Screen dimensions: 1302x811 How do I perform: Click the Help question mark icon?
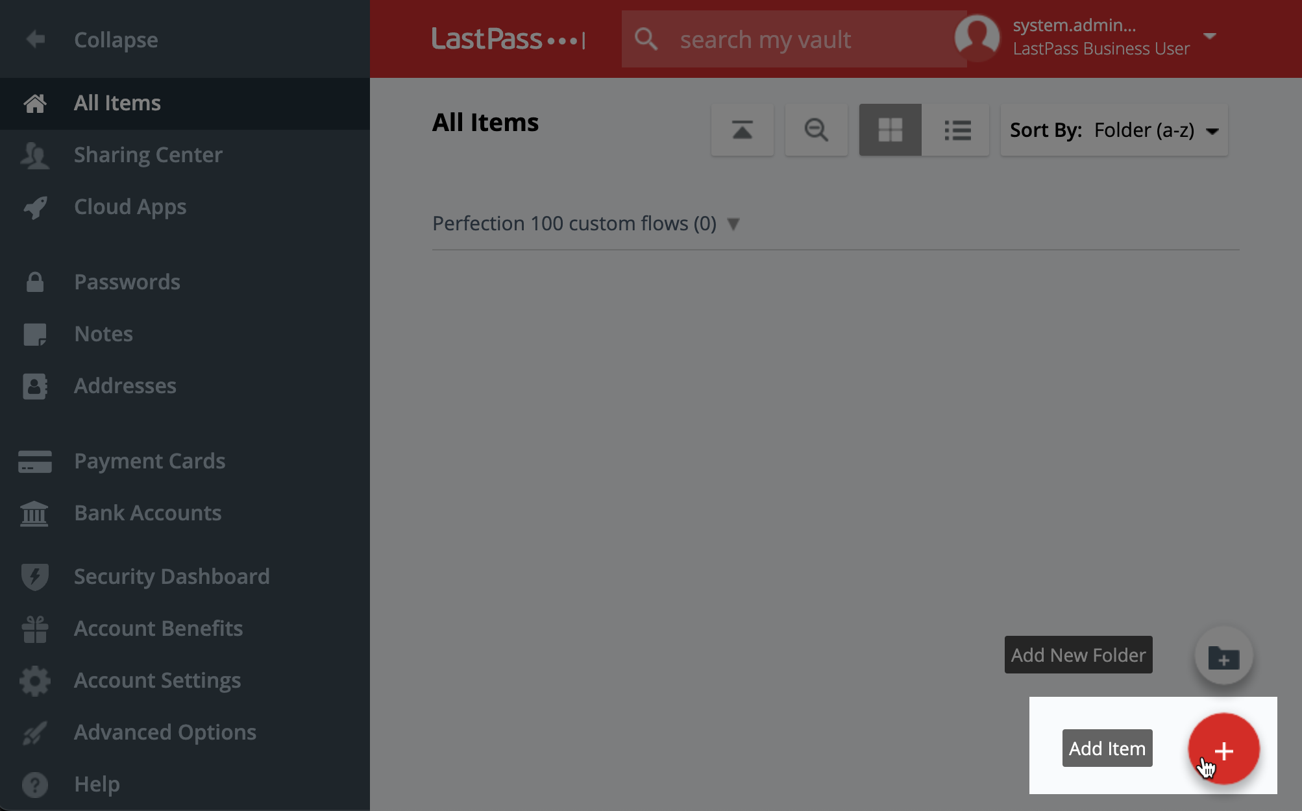point(35,785)
